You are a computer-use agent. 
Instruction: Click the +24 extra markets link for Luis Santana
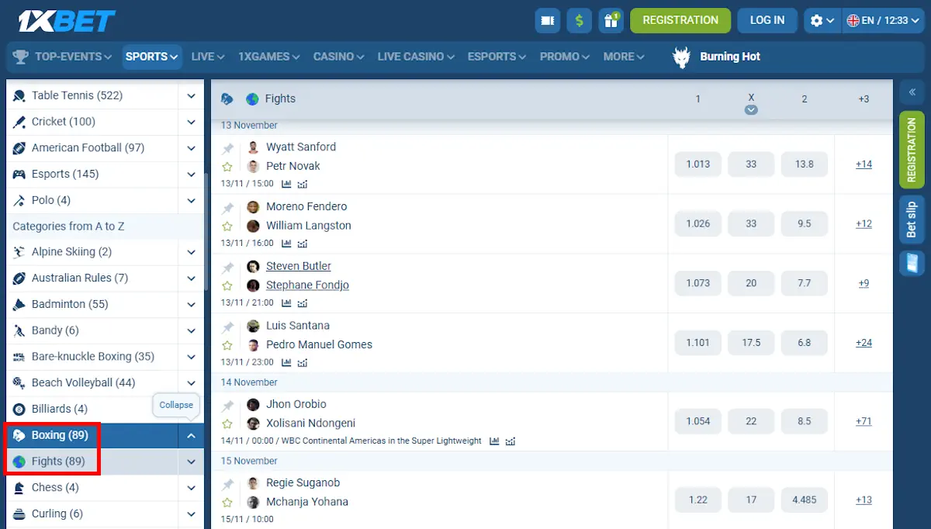point(864,342)
